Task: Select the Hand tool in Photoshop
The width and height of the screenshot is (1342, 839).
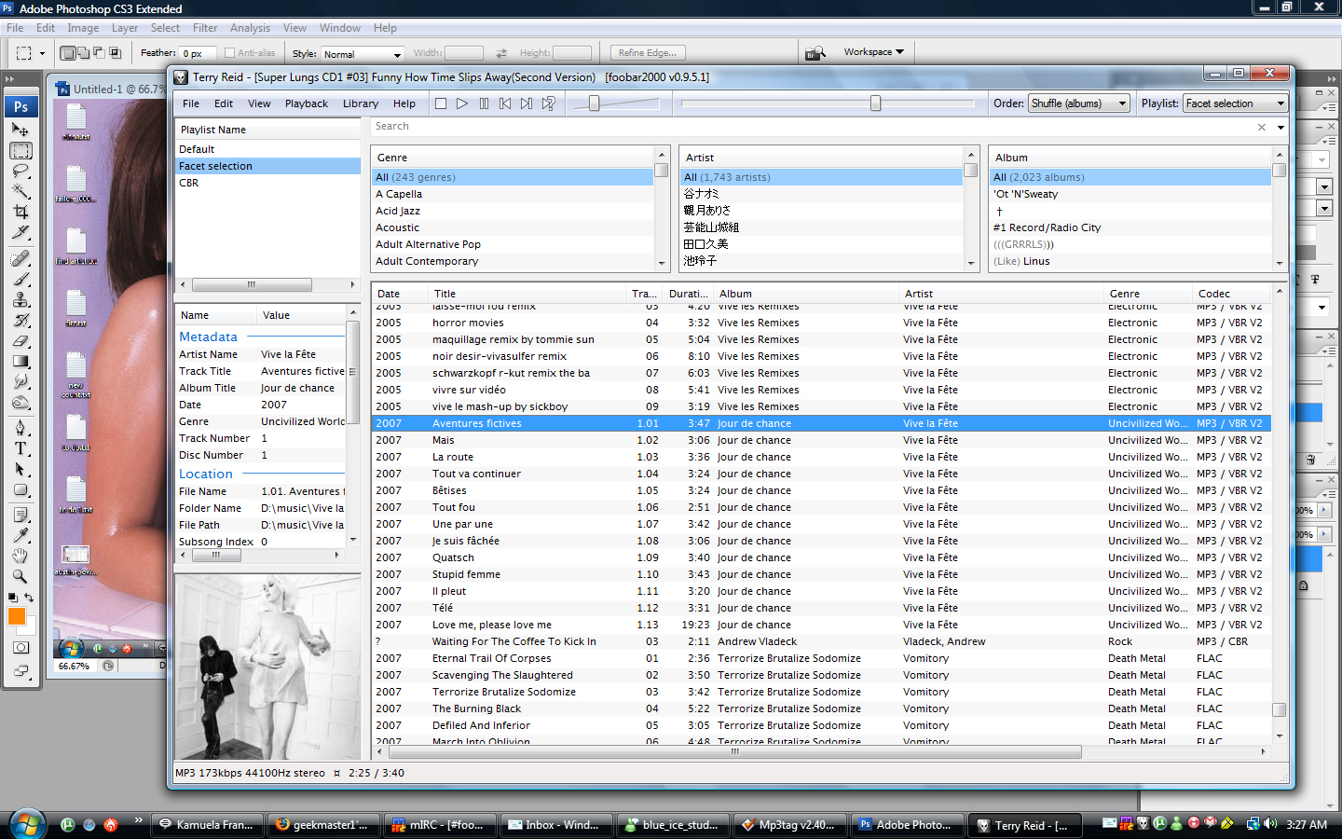Action: coord(21,556)
